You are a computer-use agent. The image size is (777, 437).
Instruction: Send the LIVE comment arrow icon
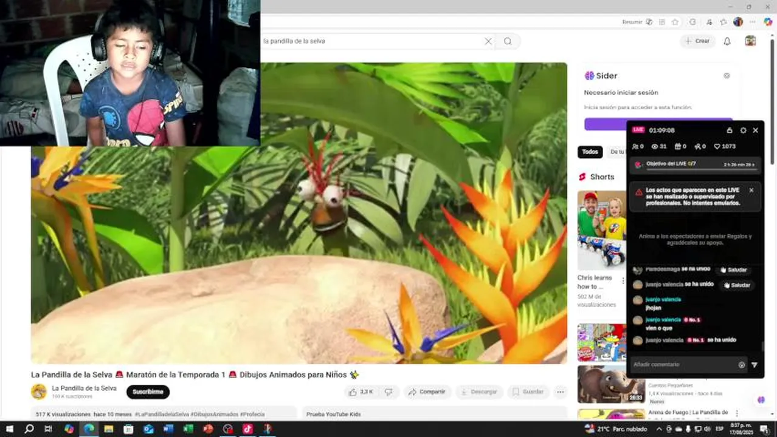[x=755, y=365]
